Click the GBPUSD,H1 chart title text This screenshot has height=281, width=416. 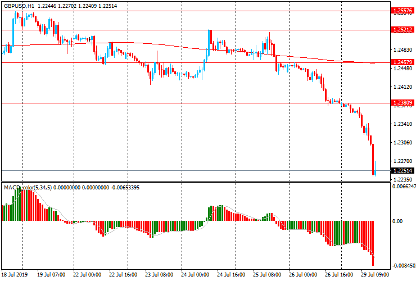tap(19, 6)
